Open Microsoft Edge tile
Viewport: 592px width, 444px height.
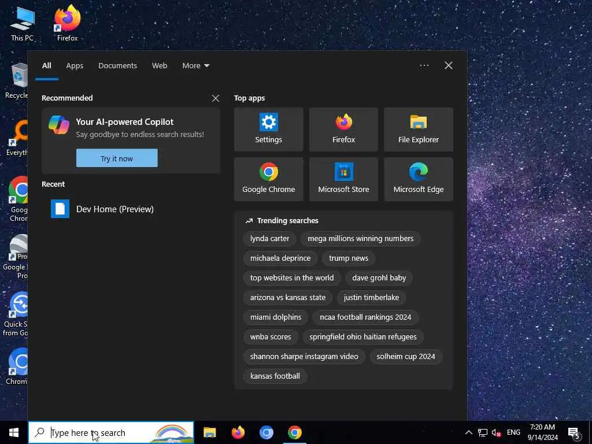coord(419,179)
